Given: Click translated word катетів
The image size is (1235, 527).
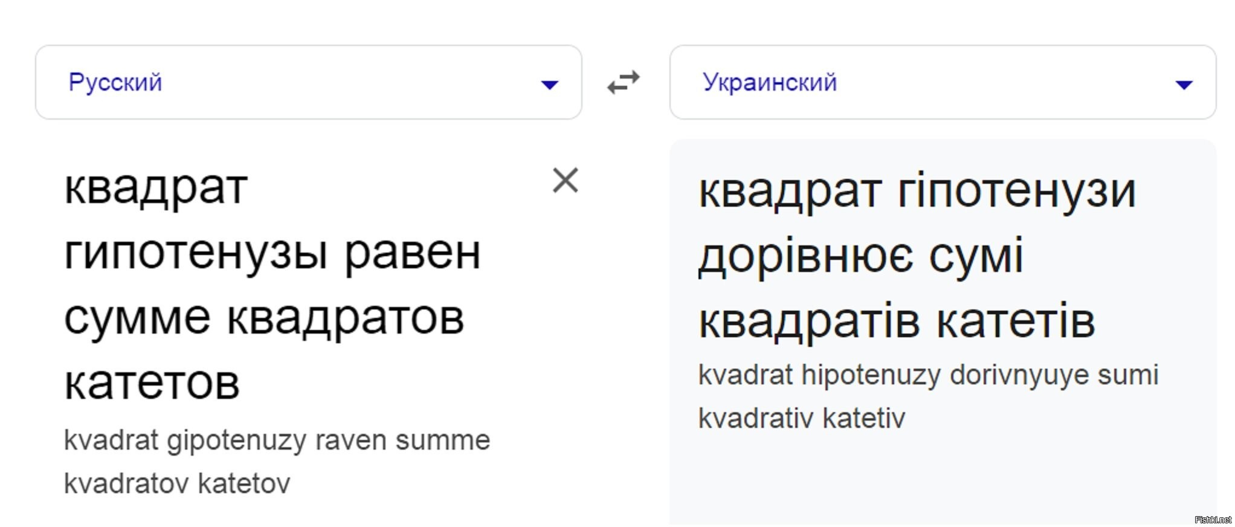Looking at the screenshot, I should (1016, 322).
